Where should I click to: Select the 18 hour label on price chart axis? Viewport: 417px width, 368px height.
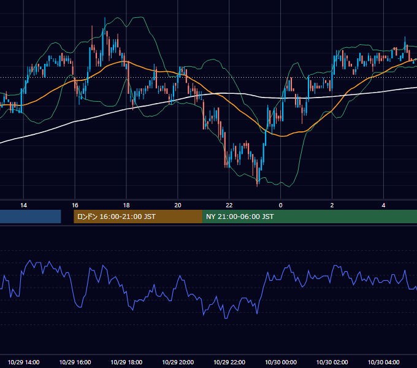(126, 205)
